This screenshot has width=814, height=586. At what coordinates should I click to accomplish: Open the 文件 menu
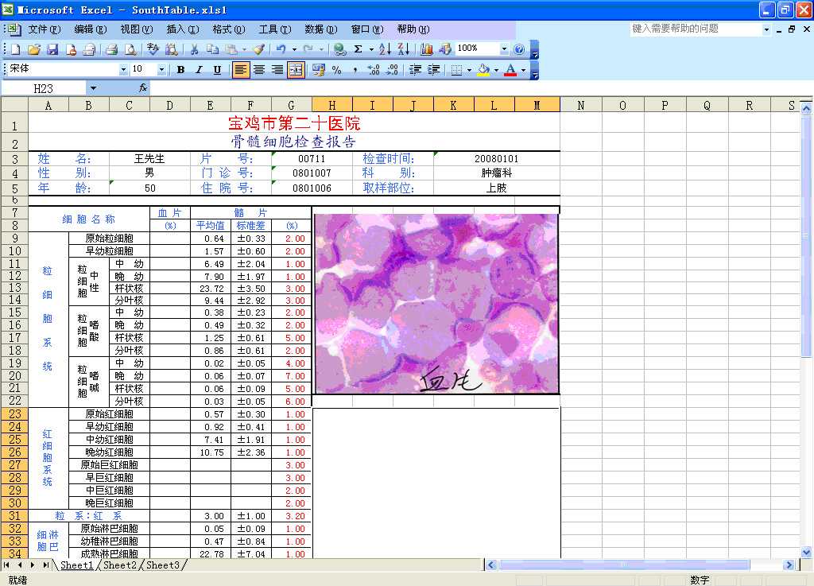45,29
